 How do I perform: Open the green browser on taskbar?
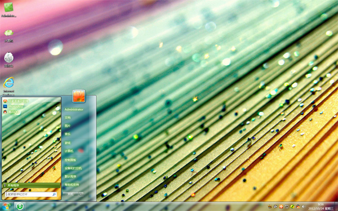[x=20, y=206]
